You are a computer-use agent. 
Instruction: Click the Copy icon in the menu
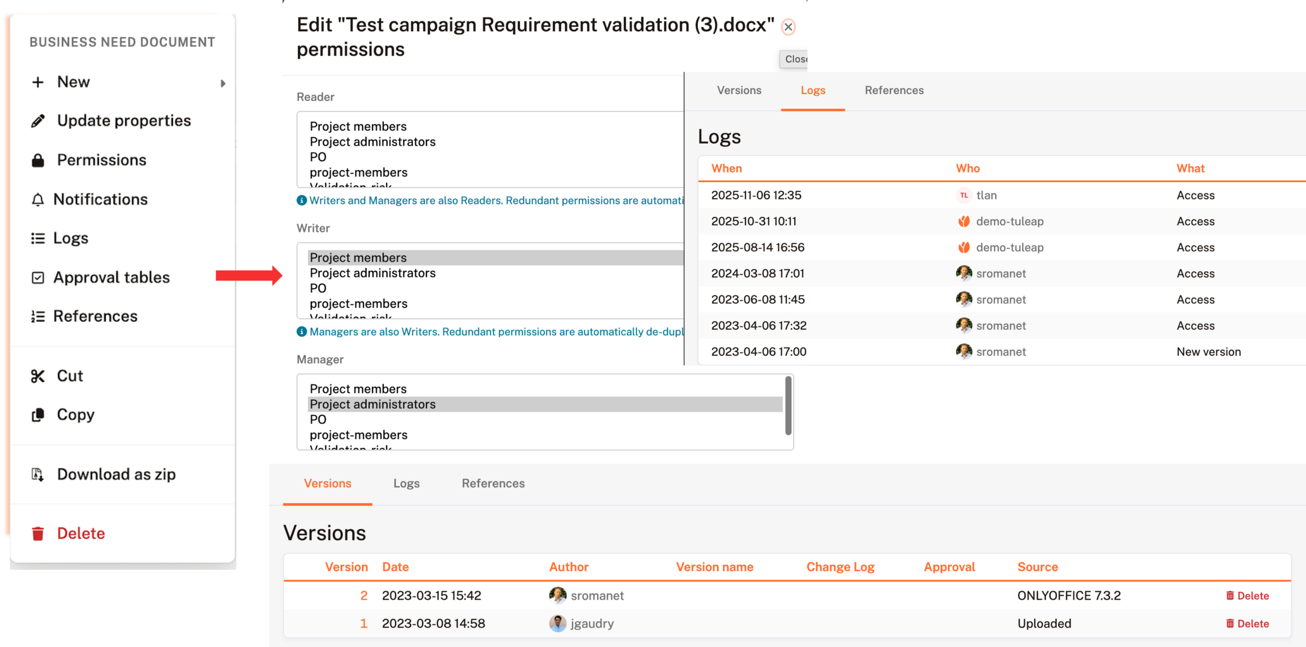pyautogui.click(x=38, y=415)
